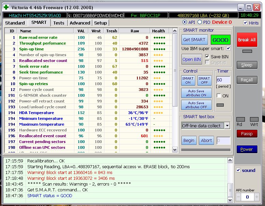Select the Load/unload cycle count row
This screenshot has height=206, width=265.
point(88,107)
